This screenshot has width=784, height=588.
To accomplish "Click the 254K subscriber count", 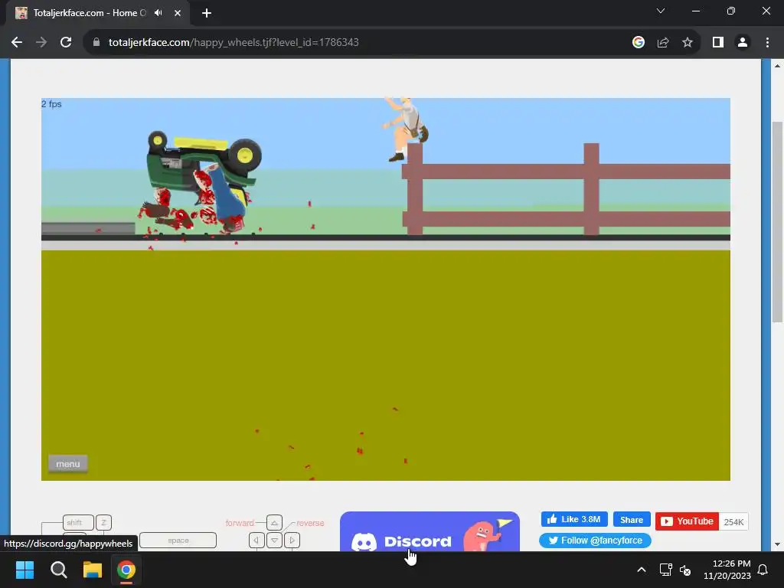I will (733, 522).
